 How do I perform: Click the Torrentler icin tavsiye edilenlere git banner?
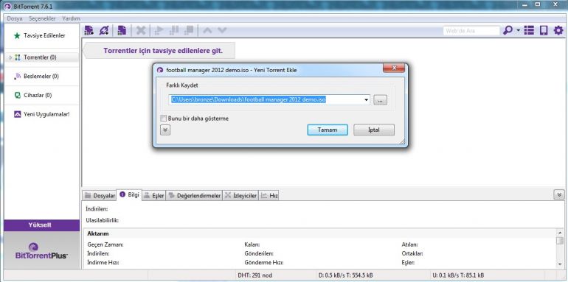pyautogui.click(x=159, y=51)
